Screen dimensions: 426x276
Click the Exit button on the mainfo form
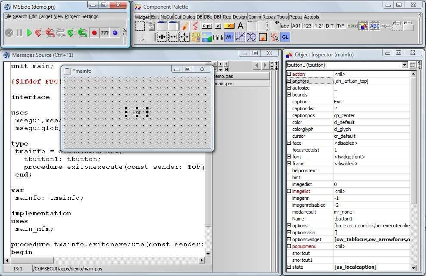pyautogui.click(x=136, y=112)
